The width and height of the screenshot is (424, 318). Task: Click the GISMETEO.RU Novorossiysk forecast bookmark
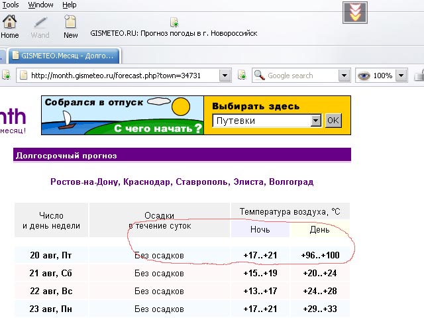tap(174, 32)
